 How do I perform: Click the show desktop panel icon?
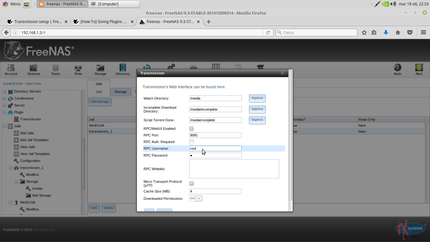(27, 4)
